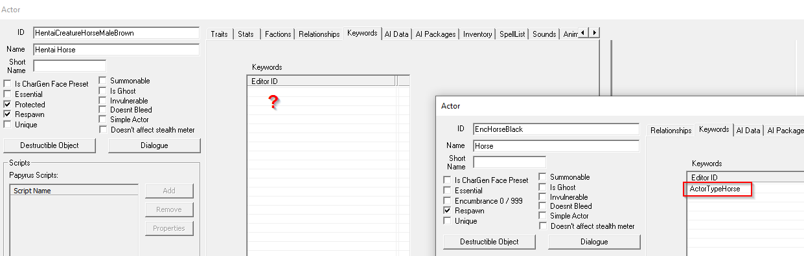Click Editor ID column header in back window
The width and height of the screenshot is (804, 256).
[321, 81]
